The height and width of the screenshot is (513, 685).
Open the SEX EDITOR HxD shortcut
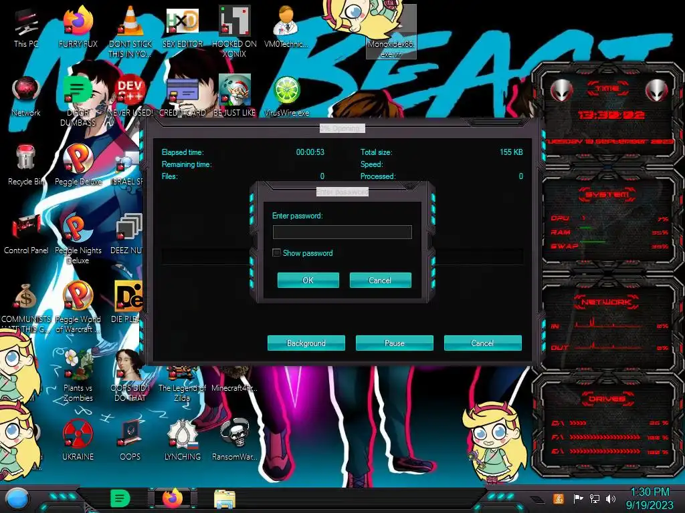183,27
